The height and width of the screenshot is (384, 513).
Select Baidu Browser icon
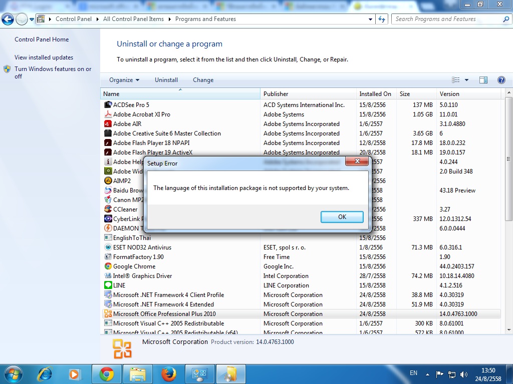click(108, 190)
